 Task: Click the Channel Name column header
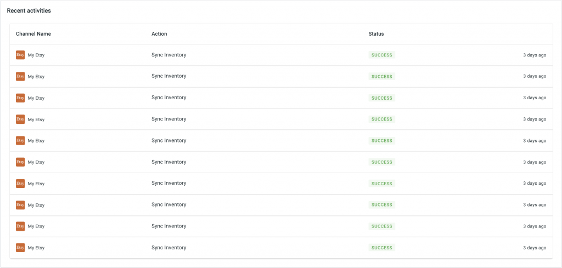(x=33, y=33)
